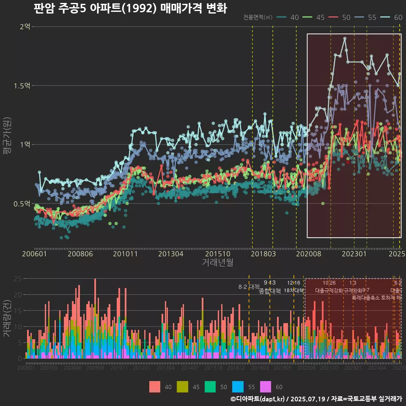The image size is (406, 406).
Task: Click 200908 on the volume chart x-axis
Action: point(95,368)
